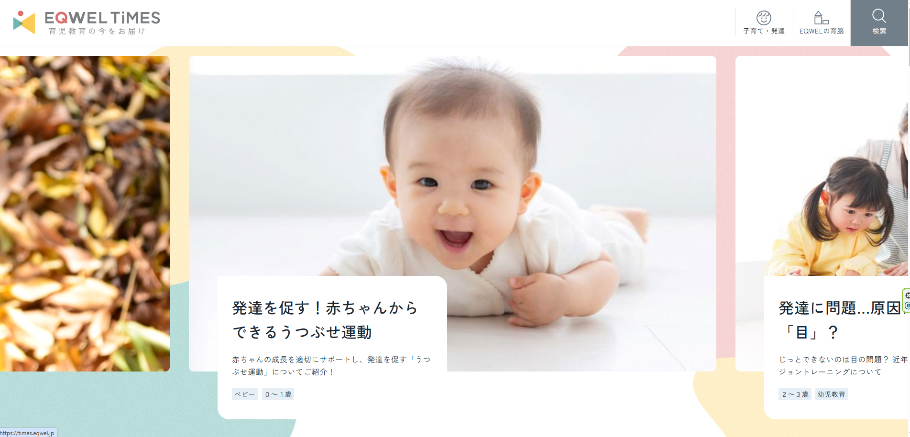Open the 子育て・発達 baby face icon
Viewport: 910px width, 437px height.
pyautogui.click(x=764, y=18)
